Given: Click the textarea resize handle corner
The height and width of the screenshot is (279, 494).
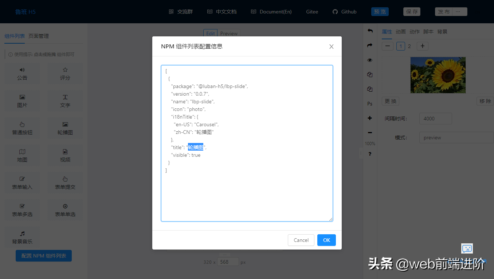Looking at the screenshot, I should tap(331, 219).
